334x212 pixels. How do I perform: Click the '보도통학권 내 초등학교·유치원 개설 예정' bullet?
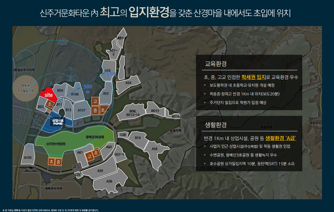(242, 85)
